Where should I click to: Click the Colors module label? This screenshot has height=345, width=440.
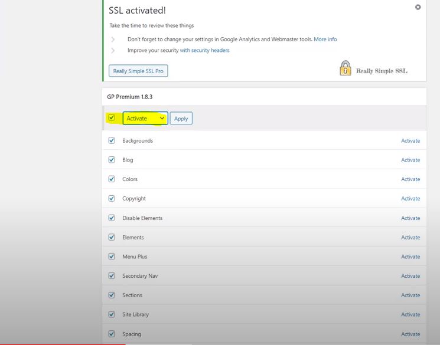[130, 179]
